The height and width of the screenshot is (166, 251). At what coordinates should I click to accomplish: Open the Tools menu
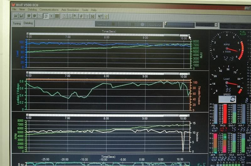85,10
